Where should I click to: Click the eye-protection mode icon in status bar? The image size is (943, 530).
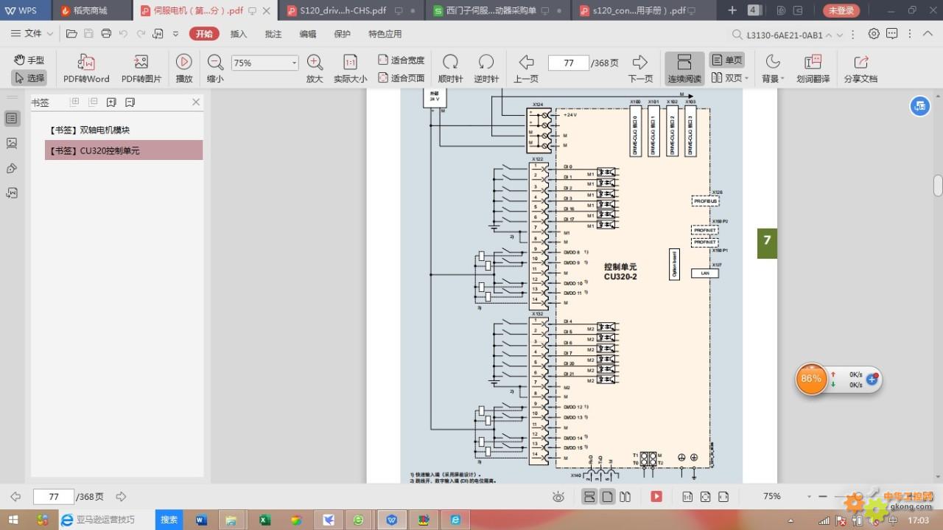(558, 497)
